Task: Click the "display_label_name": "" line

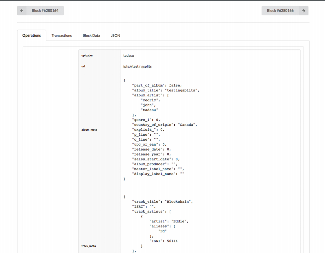Action: click(x=158, y=174)
